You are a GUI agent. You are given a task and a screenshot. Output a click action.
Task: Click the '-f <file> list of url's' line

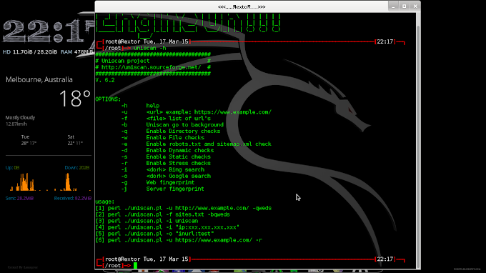(166, 119)
